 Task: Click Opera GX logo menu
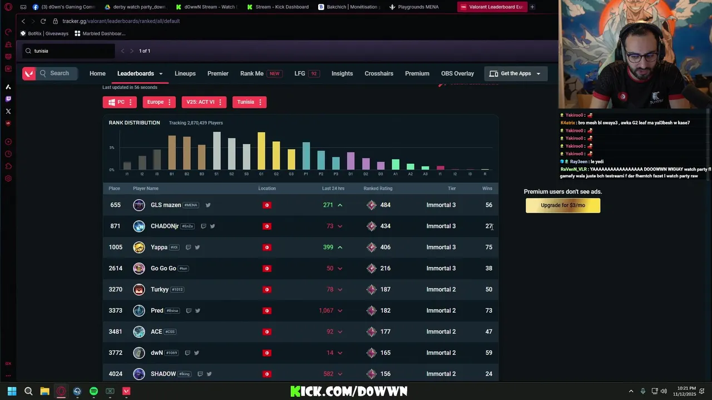[x=8, y=7]
